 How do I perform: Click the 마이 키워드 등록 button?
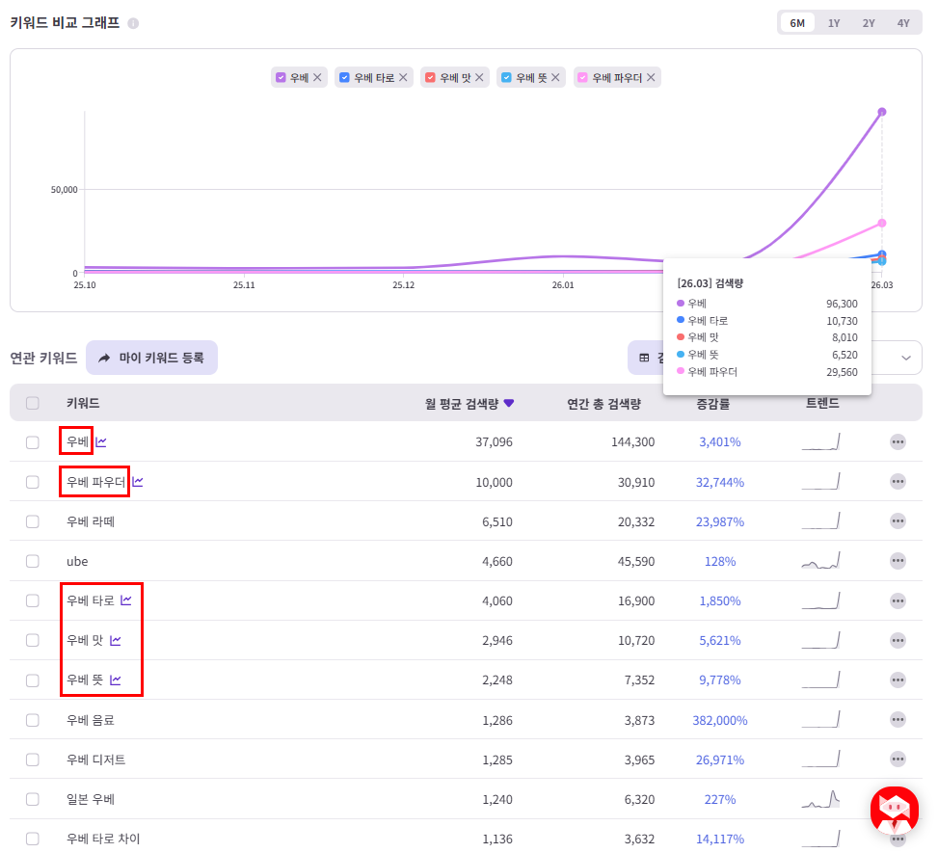tap(152, 358)
